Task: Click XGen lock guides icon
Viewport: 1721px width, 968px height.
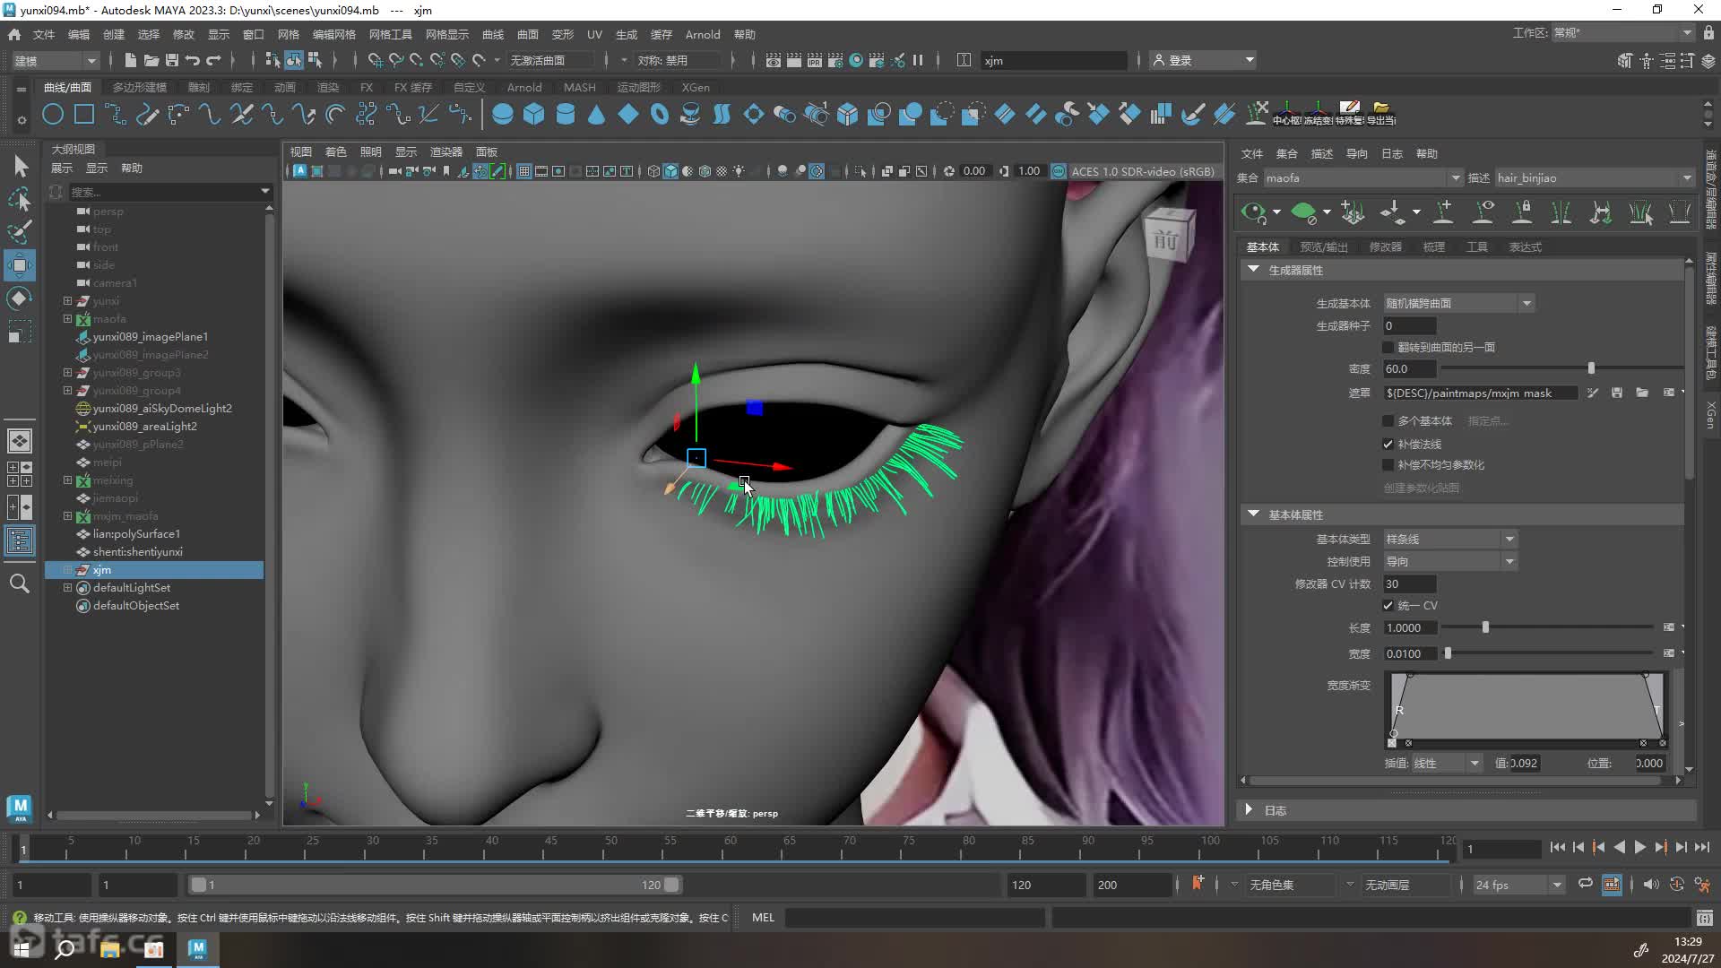Action: 1522,212
